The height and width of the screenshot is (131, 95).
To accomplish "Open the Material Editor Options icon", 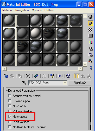I will (x=91, y=55).
